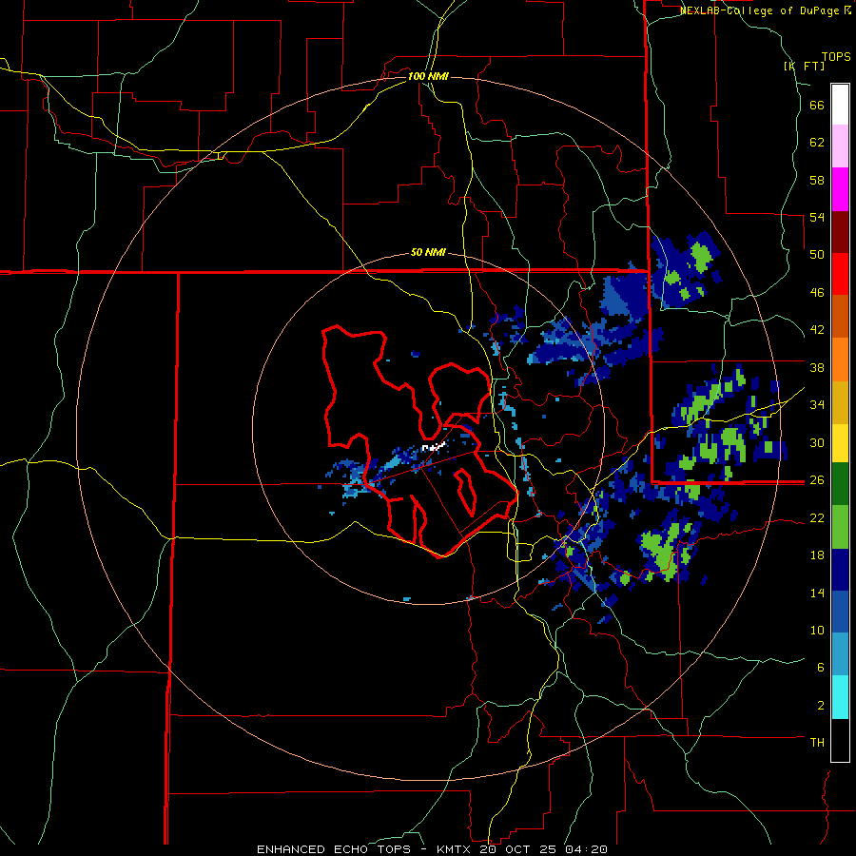
Task: Select the dark green legend swatch
Action: pyautogui.click(x=840, y=484)
